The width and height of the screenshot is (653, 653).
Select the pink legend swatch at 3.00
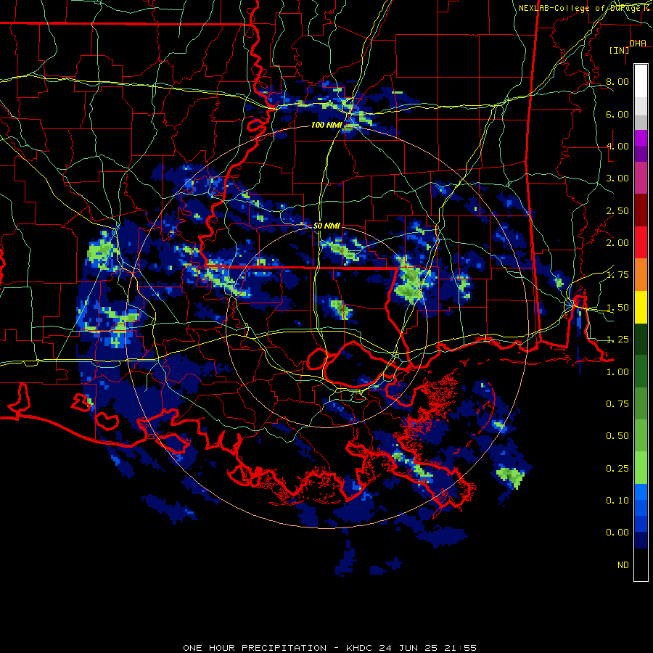[641, 178]
